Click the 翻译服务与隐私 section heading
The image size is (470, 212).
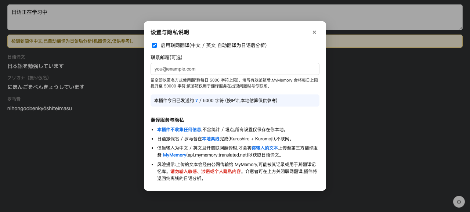(167, 120)
